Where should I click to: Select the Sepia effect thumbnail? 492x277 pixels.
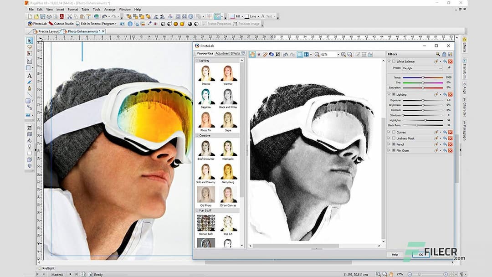[x=228, y=118]
